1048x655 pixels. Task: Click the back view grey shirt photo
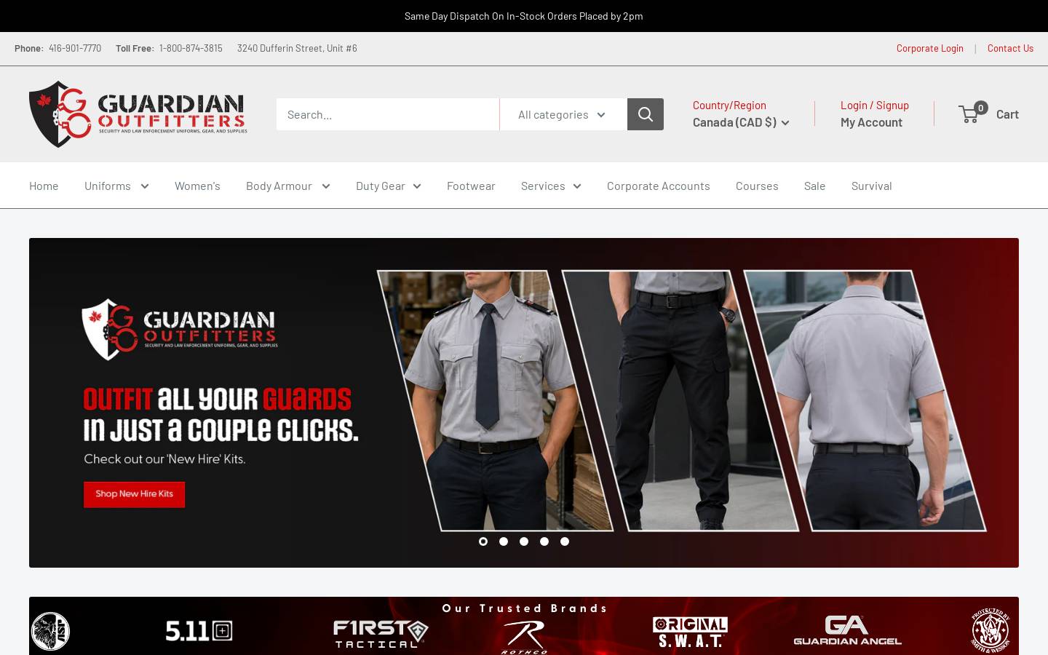point(865,400)
